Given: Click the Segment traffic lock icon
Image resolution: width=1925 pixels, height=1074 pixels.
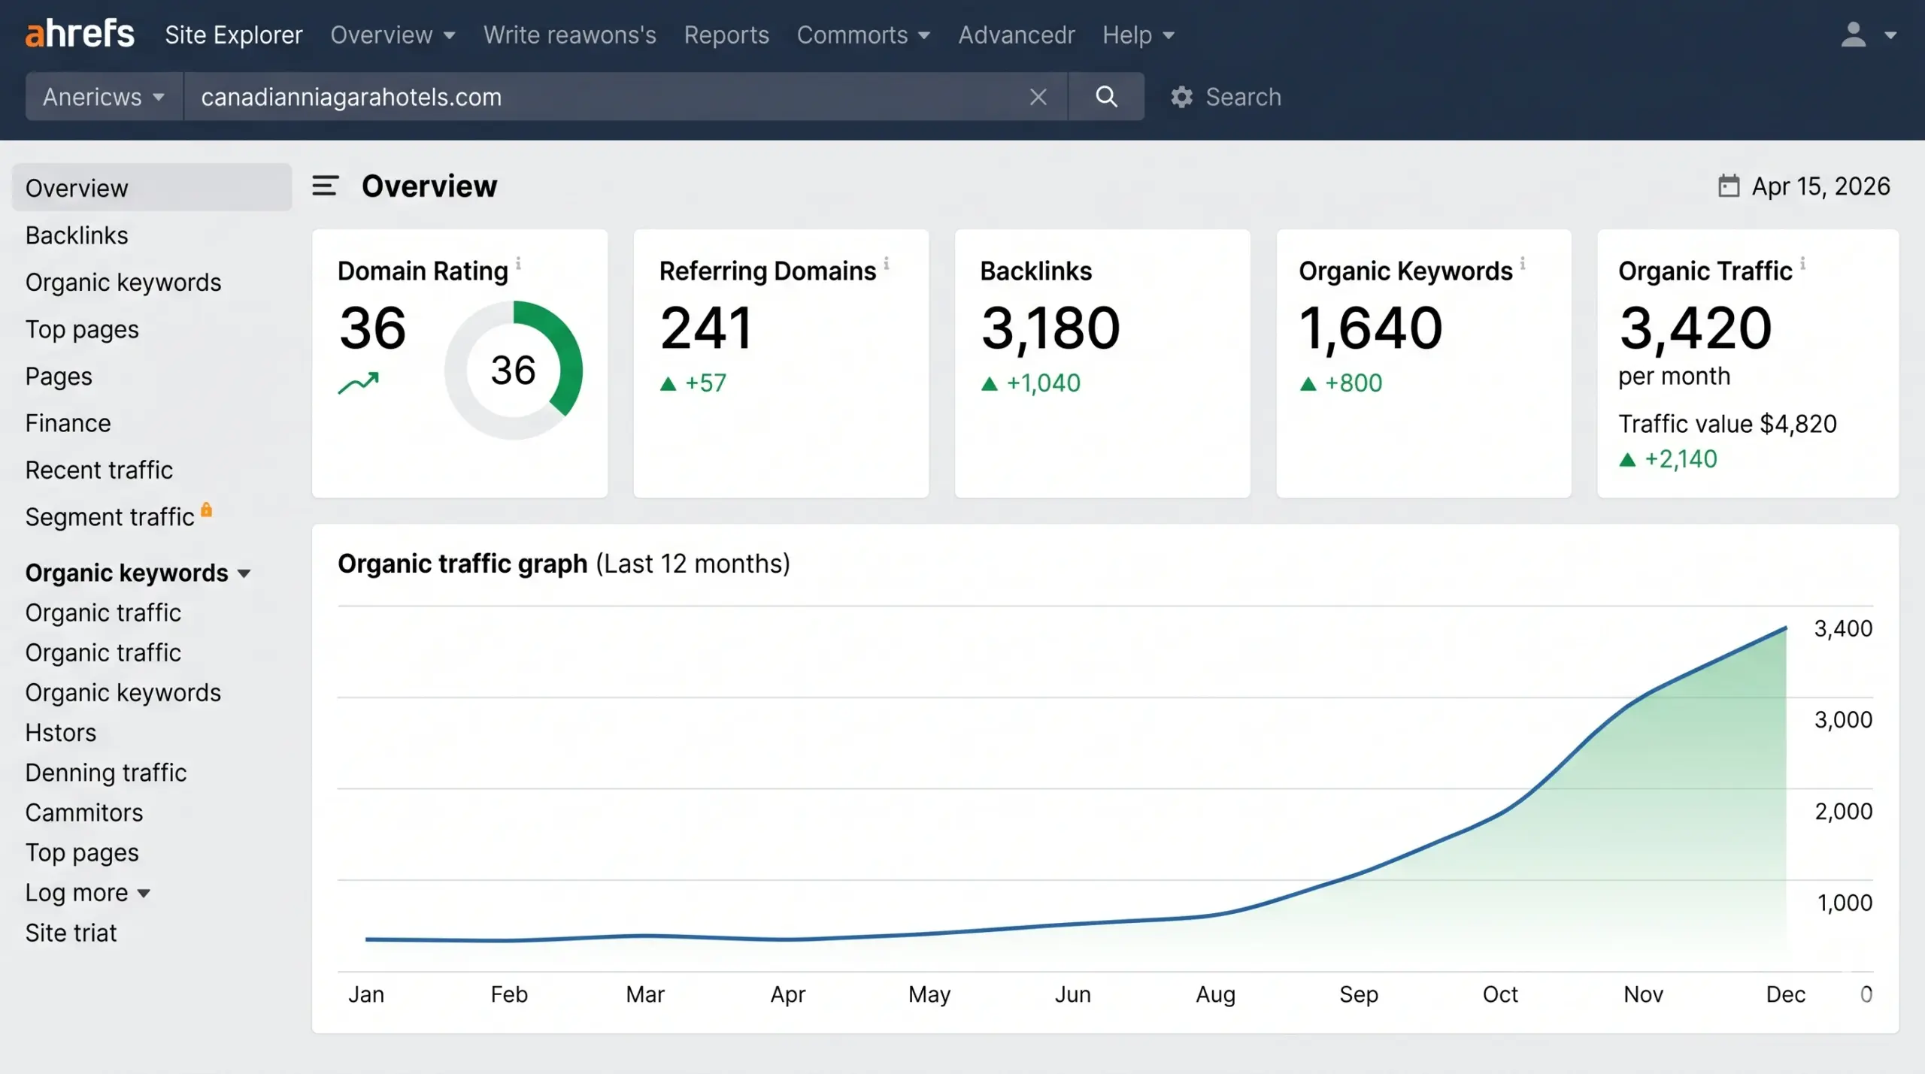Looking at the screenshot, I should (x=206, y=510).
